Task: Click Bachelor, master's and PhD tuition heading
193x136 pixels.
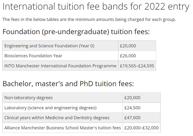Action: tap(68, 84)
